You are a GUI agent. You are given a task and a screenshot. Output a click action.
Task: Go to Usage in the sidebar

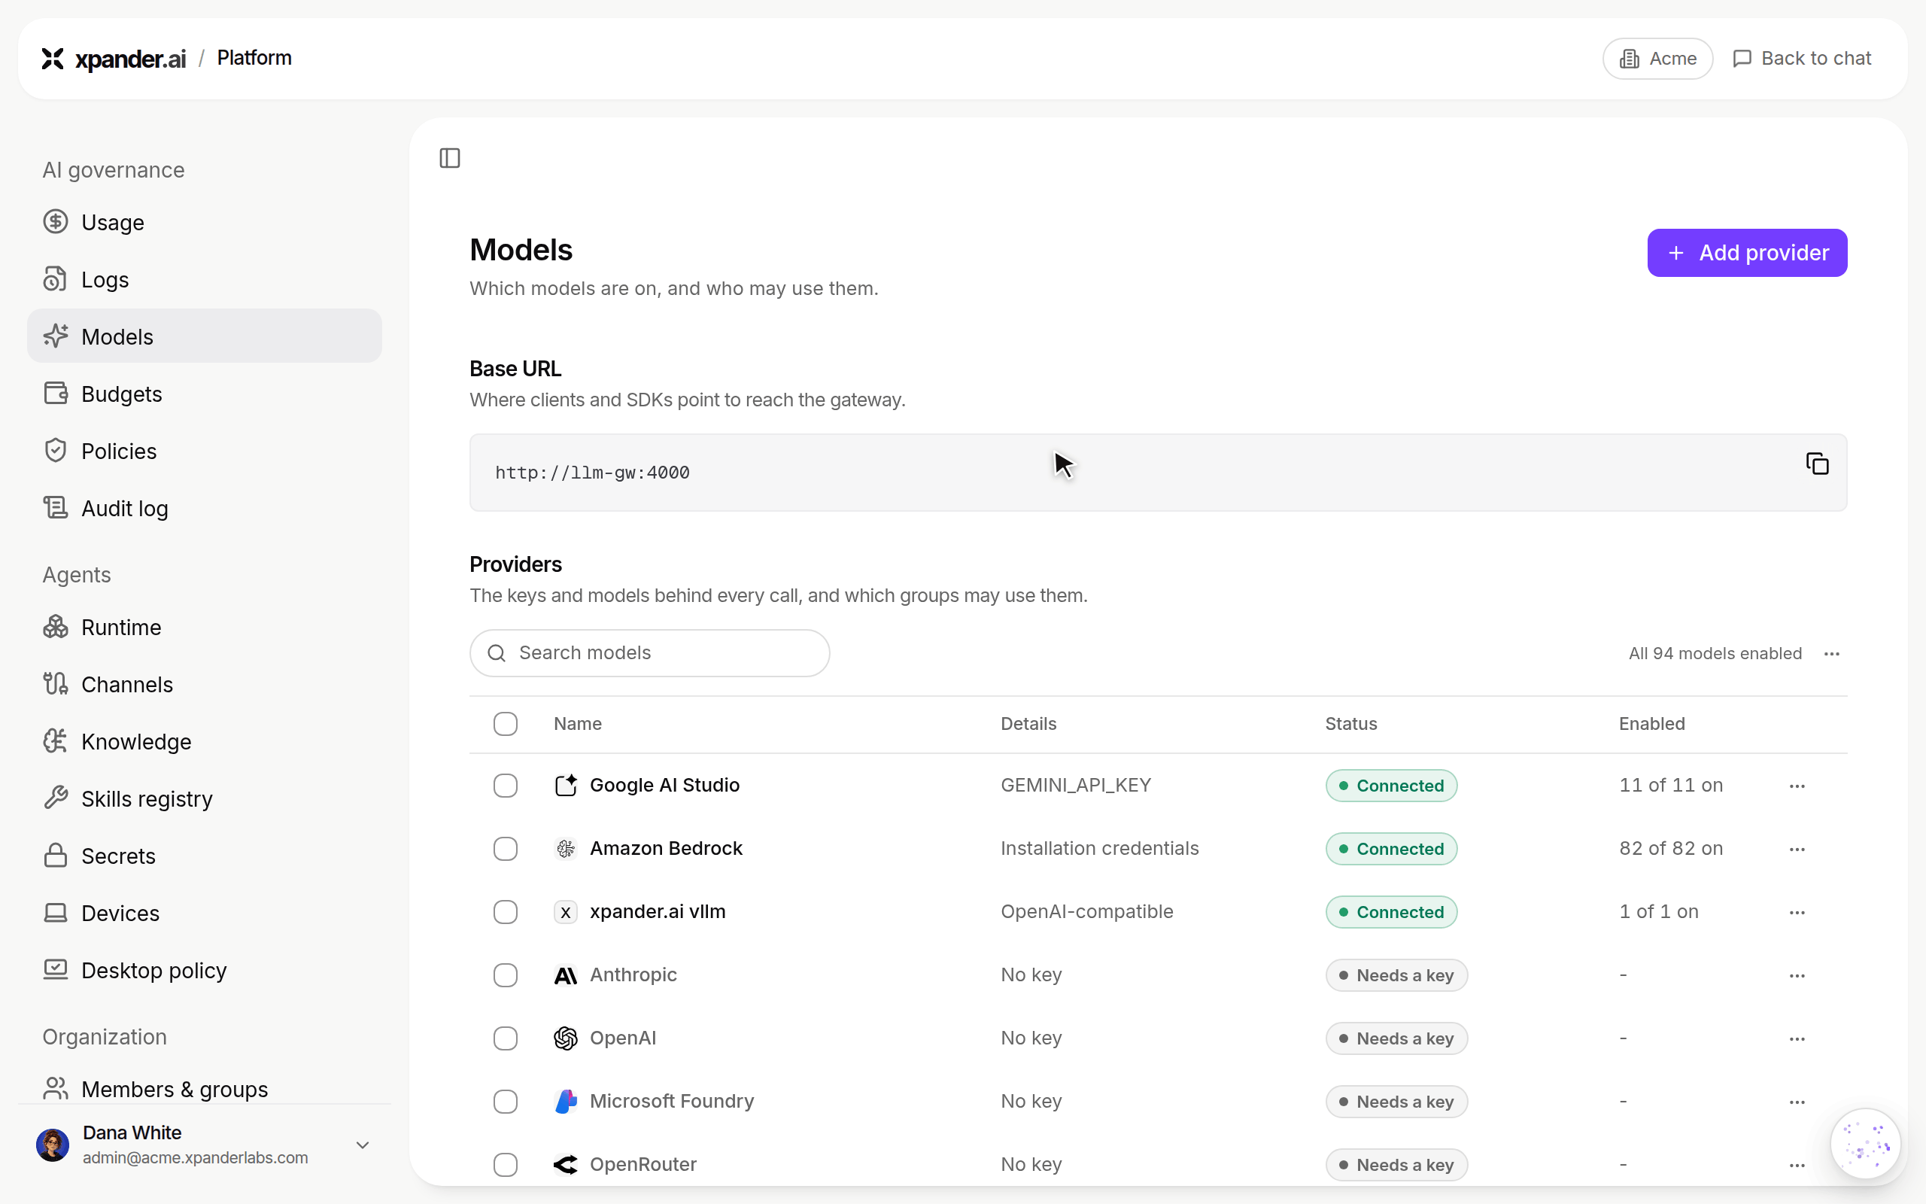[205, 222]
